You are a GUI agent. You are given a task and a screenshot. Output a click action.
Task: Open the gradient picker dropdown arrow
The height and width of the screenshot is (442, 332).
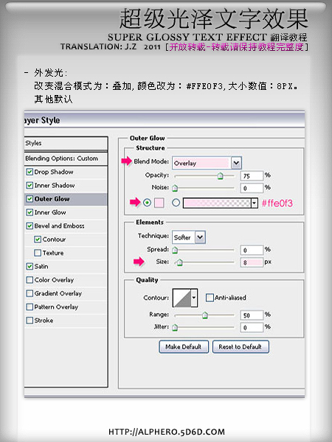click(255, 203)
